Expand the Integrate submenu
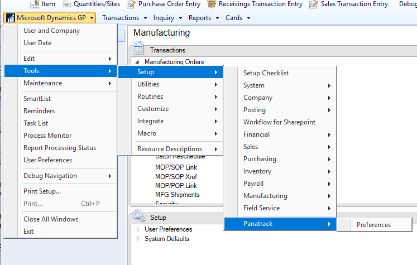This screenshot has height=265, width=417. (170, 121)
